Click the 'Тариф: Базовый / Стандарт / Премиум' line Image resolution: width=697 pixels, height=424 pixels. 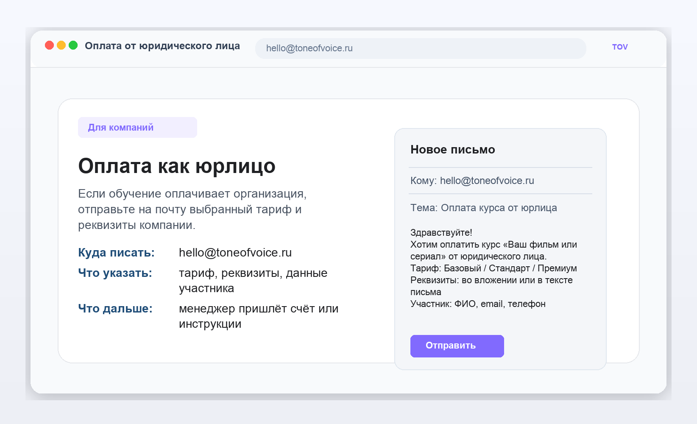(493, 268)
